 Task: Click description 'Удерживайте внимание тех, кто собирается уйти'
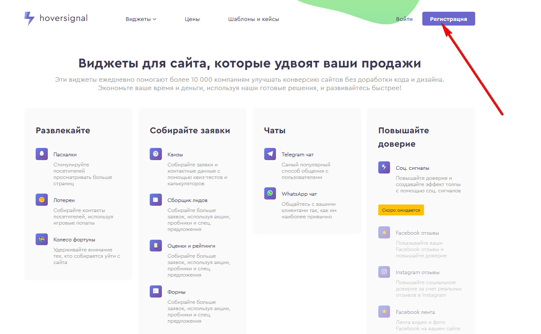click(x=87, y=256)
